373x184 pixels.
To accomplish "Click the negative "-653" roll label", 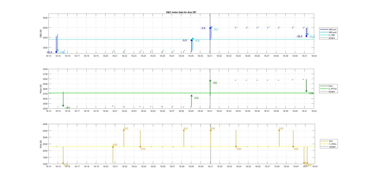I will (296, 149).
